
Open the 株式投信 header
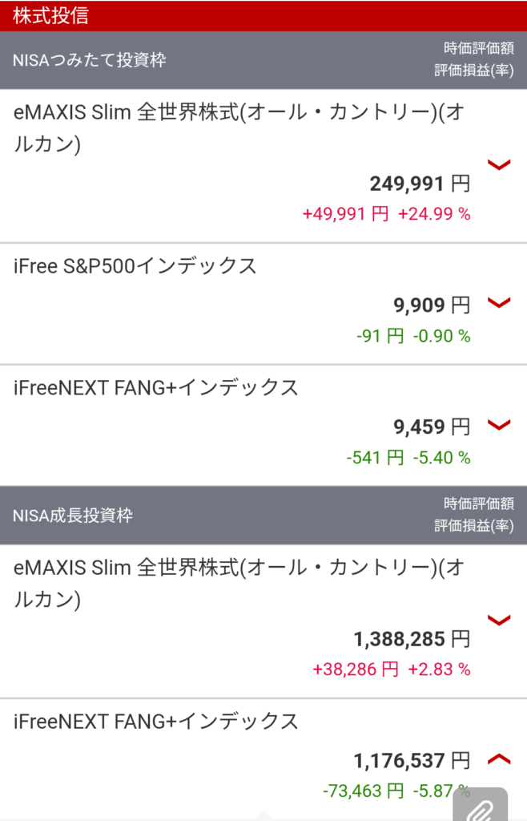point(51,15)
